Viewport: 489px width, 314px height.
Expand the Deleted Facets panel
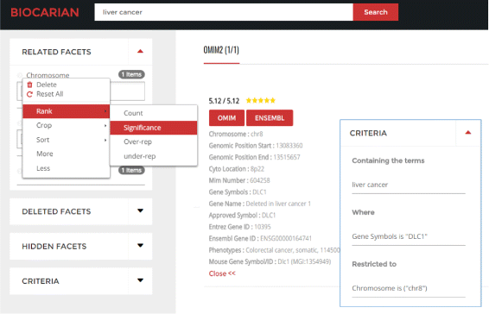pyautogui.click(x=140, y=210)
